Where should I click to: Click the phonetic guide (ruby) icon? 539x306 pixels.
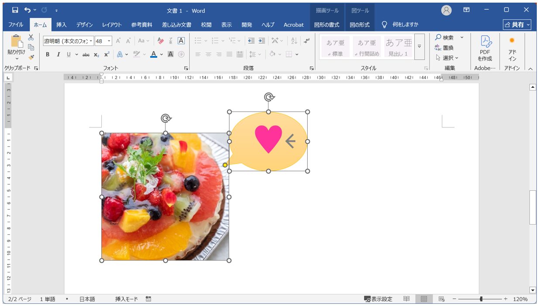coord(171,41)
